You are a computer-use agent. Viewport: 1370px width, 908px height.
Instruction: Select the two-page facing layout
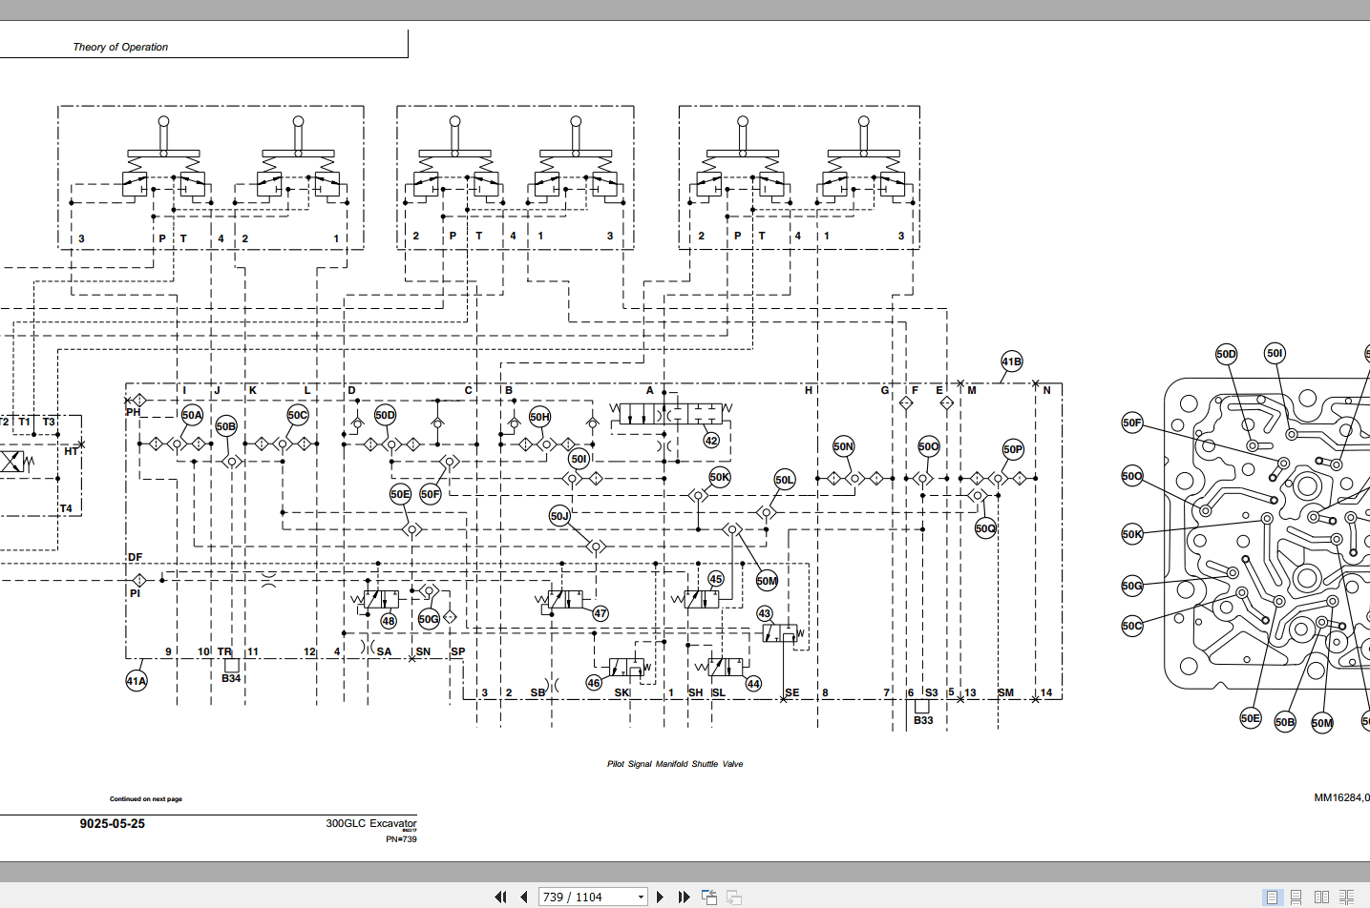click(x=1321, y=897)
